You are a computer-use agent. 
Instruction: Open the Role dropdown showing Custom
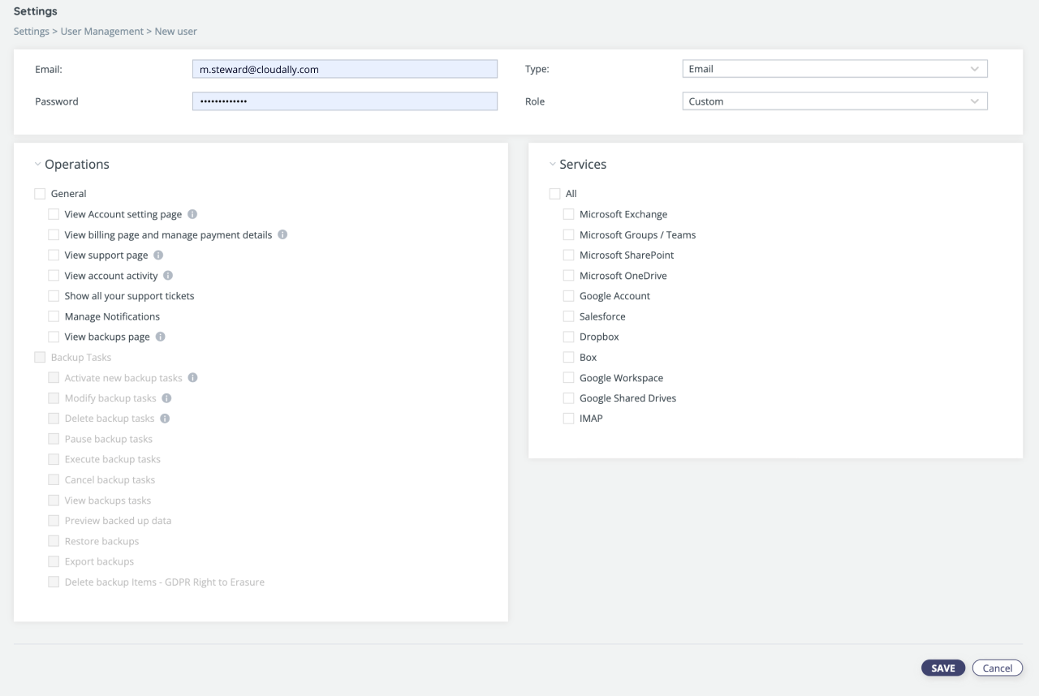pyautogui.click(x=834, y=101)
